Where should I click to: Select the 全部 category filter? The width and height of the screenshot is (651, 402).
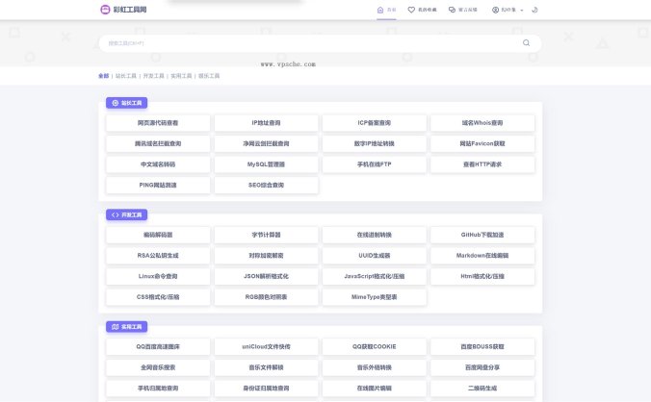tap(103, 75)
